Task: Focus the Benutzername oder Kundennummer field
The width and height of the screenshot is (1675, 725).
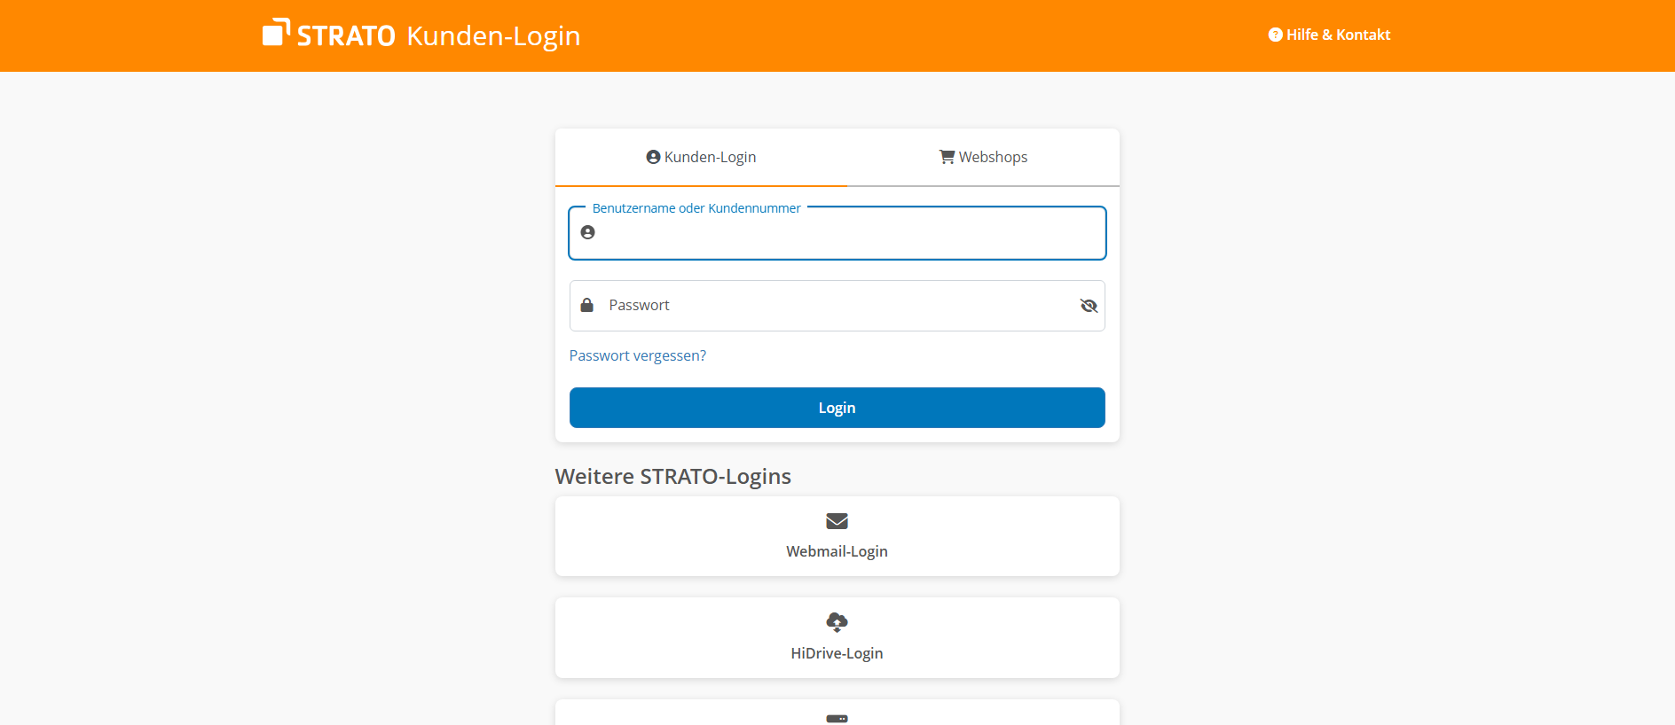Action: coord(837,233)
